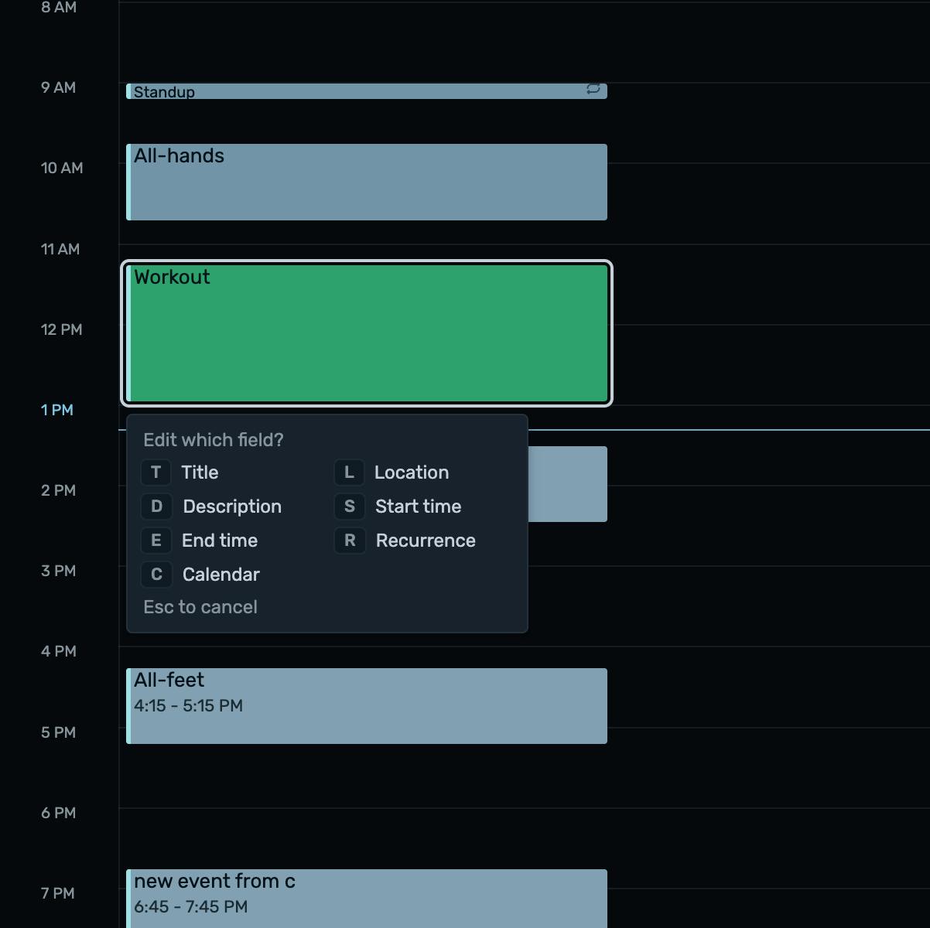Click the recurring icon on Standup event
Viewport: 930px width, 928px height.
(593, 89)
